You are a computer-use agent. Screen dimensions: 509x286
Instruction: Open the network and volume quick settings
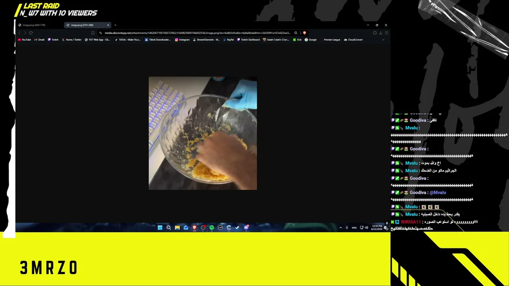pos(364,228)
